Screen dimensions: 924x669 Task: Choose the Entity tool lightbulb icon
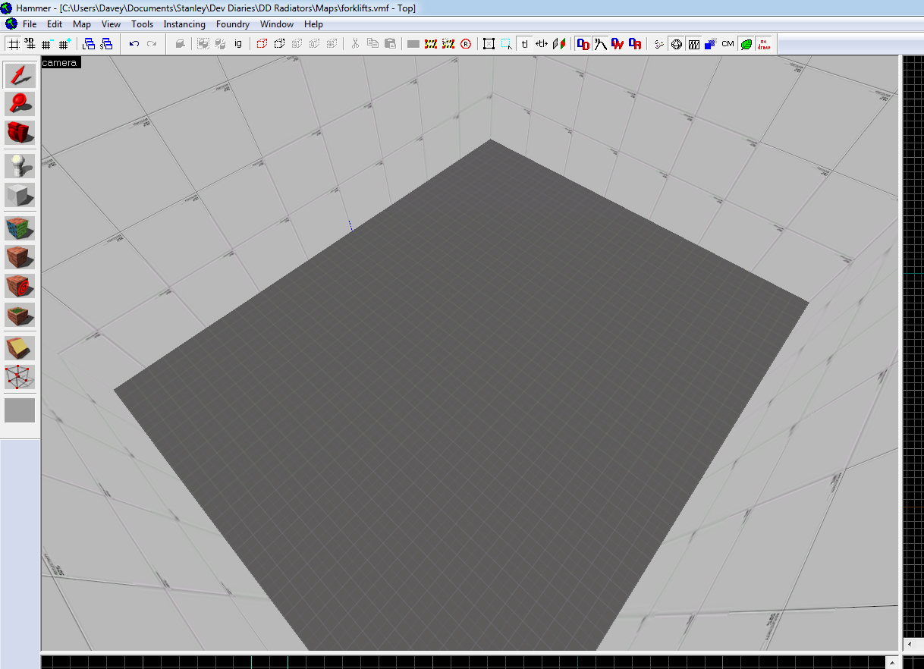[20, 165]
